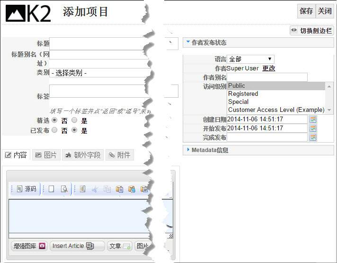The width and height of the screenshot is (337, 263).
Task: Click the new page icon in editor toolbar
Action: pyautogui.click(x=51, y=189)
